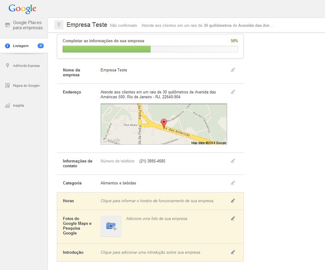The width and height of the screenshot is (325, 270).
Task: Click the pencil icon in the Horas row
Action: pos(233,201)
